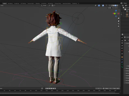Screen dimensions: 129x96
Task: Switch to the Shading workspace tab
Action: (38, 3)
